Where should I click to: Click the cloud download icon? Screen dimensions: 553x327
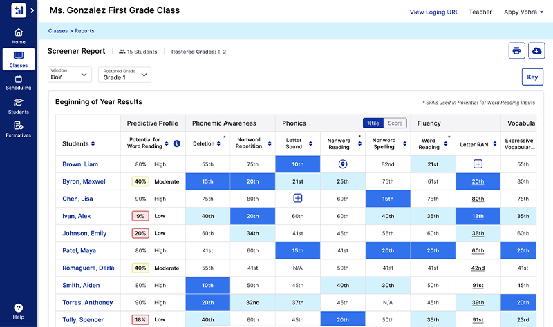tap(536, 51)
